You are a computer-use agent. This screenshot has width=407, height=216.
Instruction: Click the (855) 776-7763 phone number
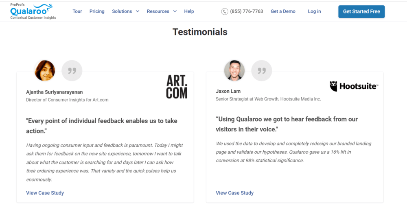pos(247,11)
